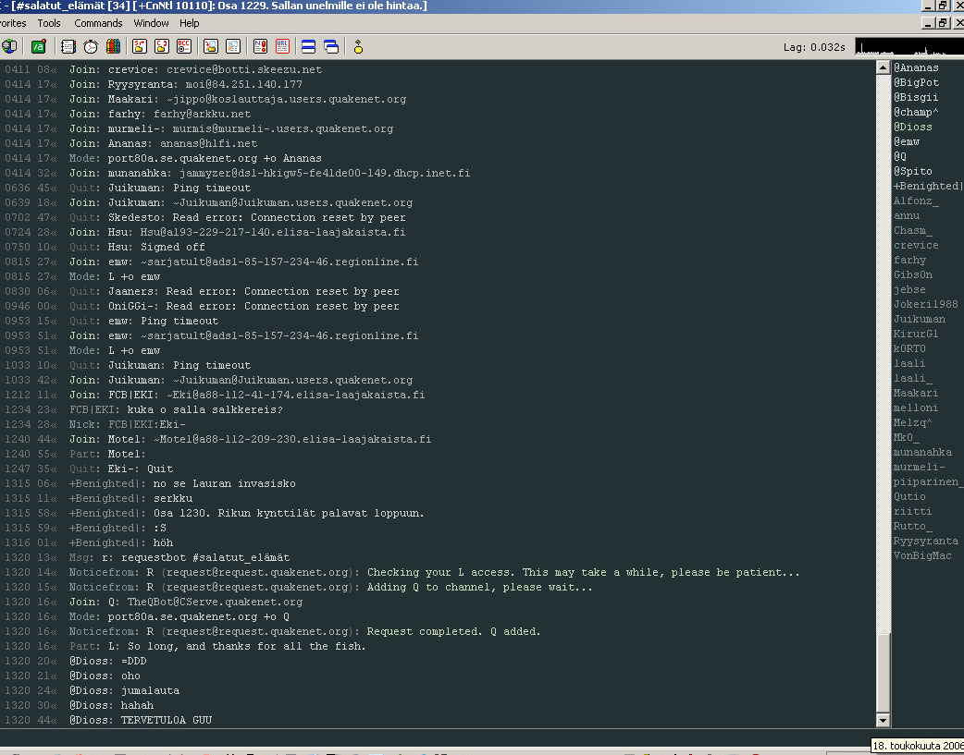The height and width of the screenshot is (755, 964).
Task: Select munanahka in the nick list
Action: click(922, 452)
